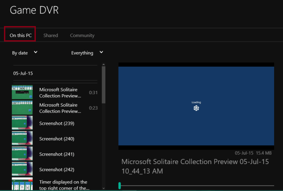Click the clip list scrollbar thumb
The width and height of the screenshot is (283, 191).
point(103,85)
